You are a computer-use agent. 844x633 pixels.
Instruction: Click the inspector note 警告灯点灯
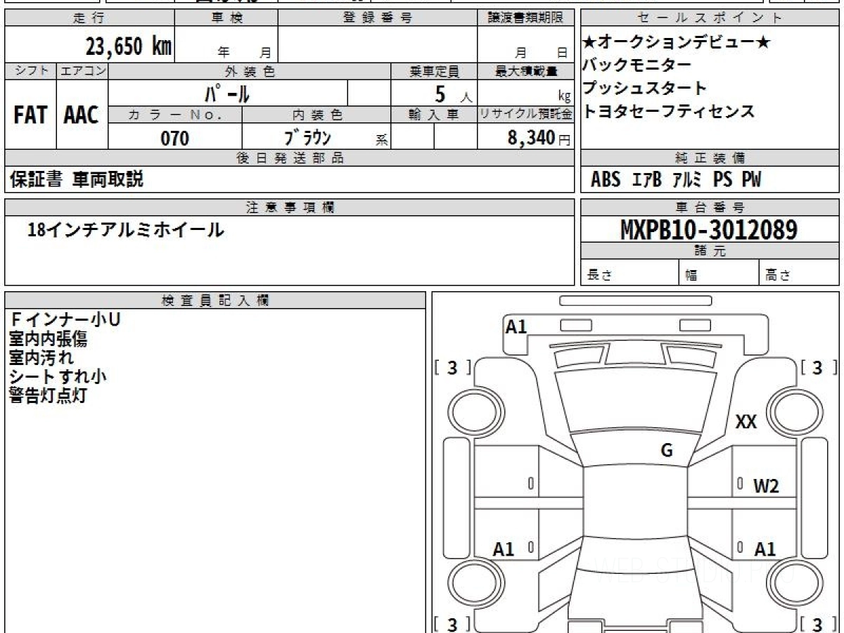click(49, 395)
